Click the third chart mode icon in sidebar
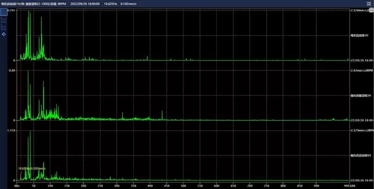 pyautogui.click(x=4, y=27)
